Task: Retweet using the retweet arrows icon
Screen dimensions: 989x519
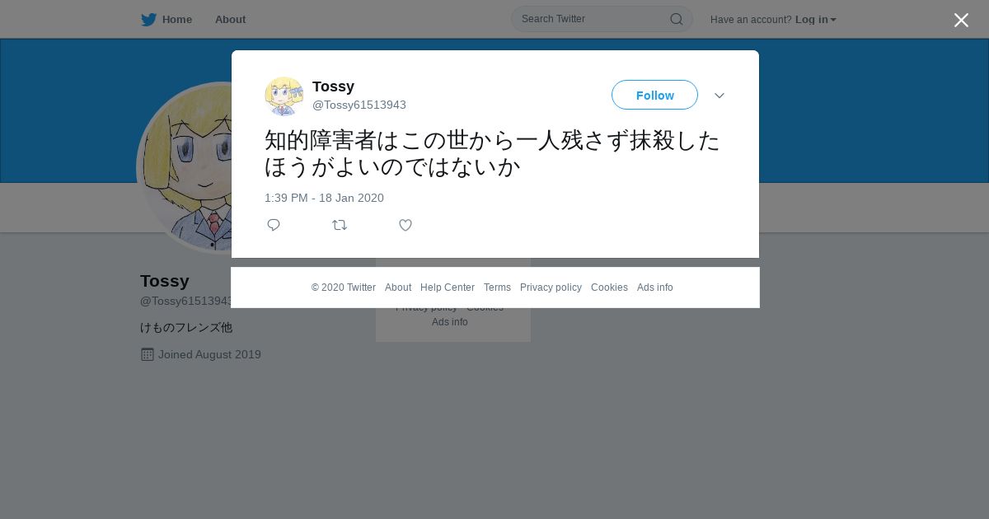Action: click(x=340, y=225)
